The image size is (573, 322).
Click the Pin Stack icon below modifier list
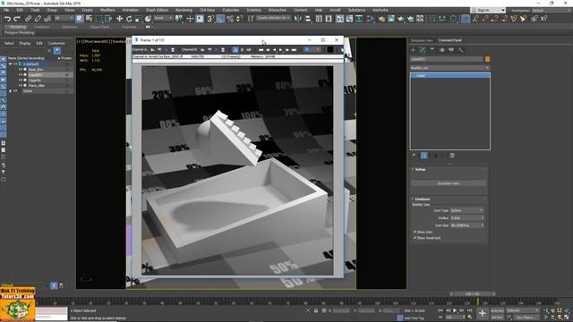point(414,155)
